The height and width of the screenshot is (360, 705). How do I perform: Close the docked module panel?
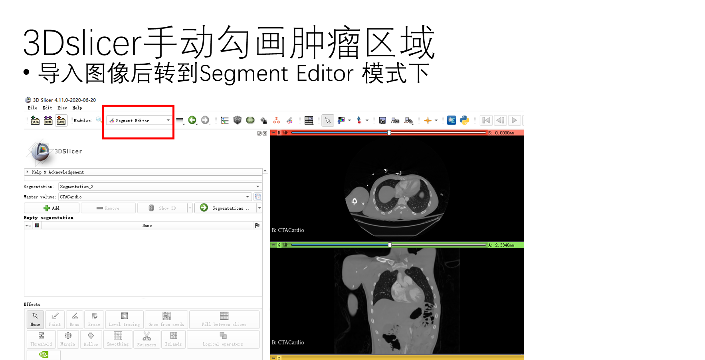[265, 133]
